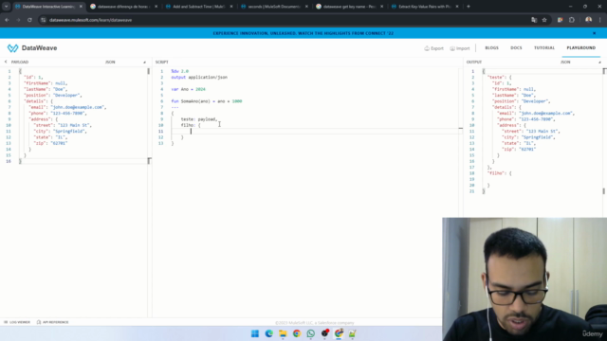Viewport: 607px width, 341px height.
Task: Open the BLOGS menu item
Action: pos(491,48)
